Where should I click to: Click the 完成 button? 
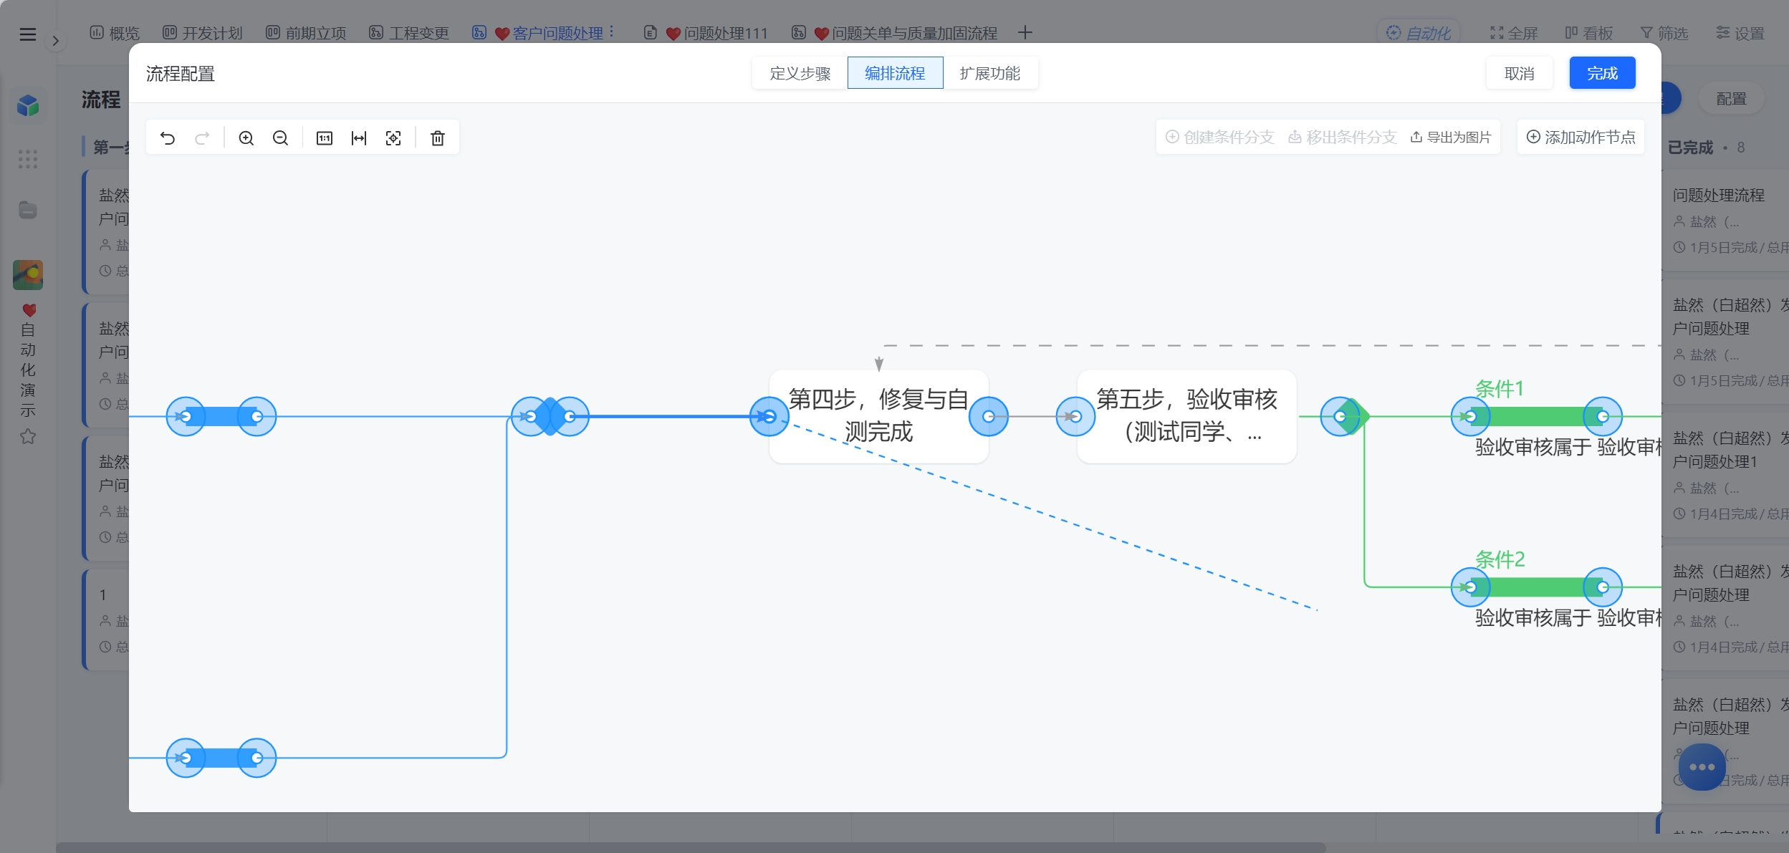(x=1602, y=73)
